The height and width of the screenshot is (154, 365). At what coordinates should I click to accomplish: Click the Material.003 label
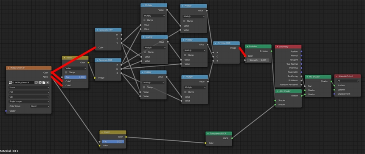pos(9,151)
